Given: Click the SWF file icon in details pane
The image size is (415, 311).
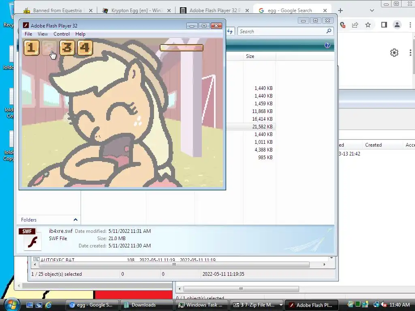Looking at the screenshot, I should (31, 239).
